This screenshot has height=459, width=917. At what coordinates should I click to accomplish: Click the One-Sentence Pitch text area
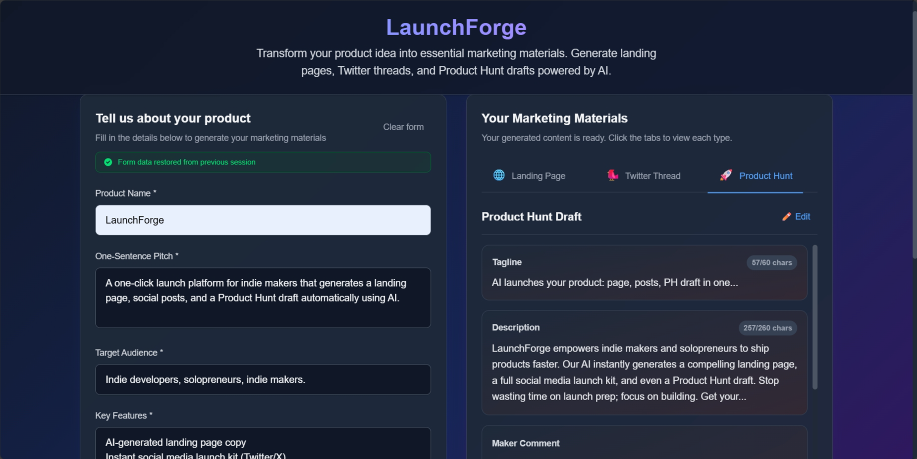263,297
